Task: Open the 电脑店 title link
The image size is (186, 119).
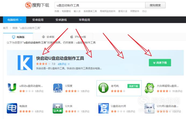Action: tap(23, 106)
